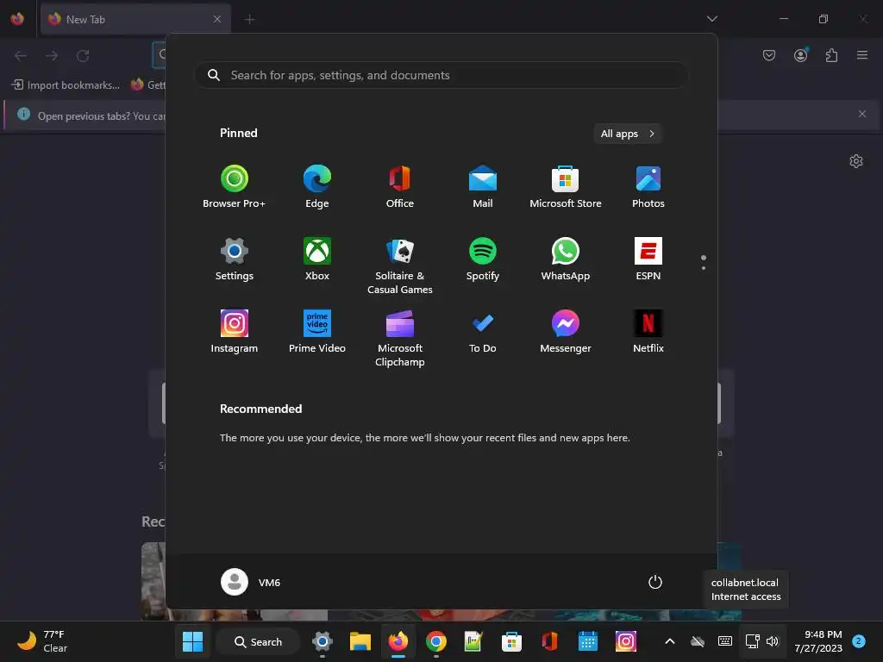Open Settings from pinned apps
This screenshot has width=883, height=662.
coord(235,259)
